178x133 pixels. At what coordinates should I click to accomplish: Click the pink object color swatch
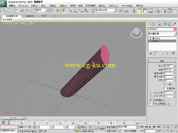pos(175,29)
